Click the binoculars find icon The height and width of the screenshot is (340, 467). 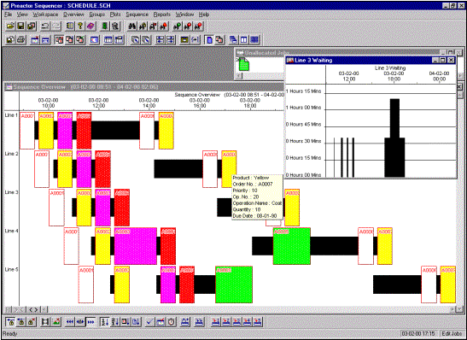click(x=132, y=26)
